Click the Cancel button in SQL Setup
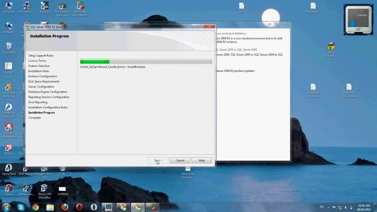Screen dimensions: 377x212 (x=180, y=160)
